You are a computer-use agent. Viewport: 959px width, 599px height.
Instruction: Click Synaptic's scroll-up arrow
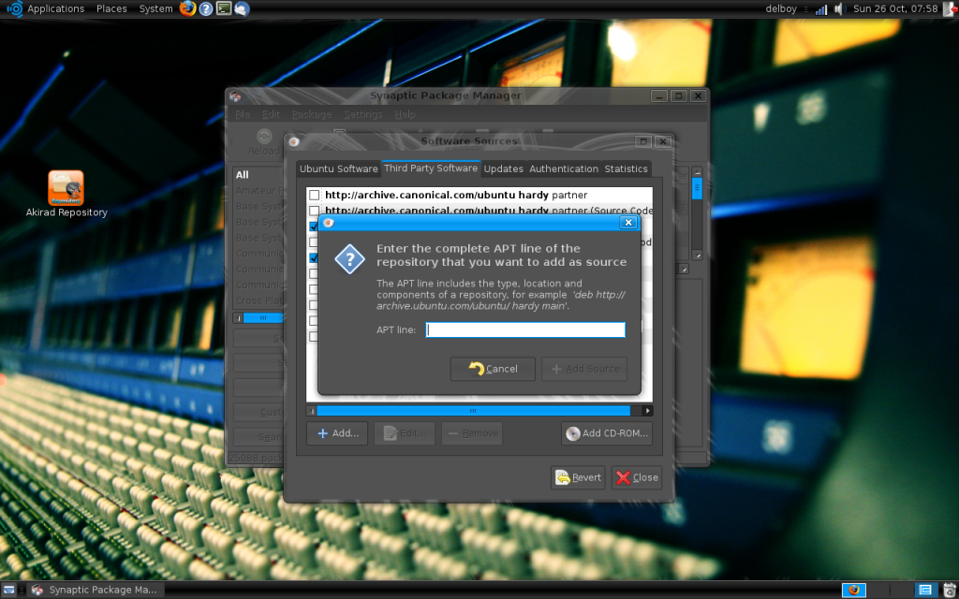[x=697, y=172]
